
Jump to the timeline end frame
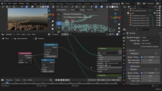pyautogui.click(x=69, y=80)
